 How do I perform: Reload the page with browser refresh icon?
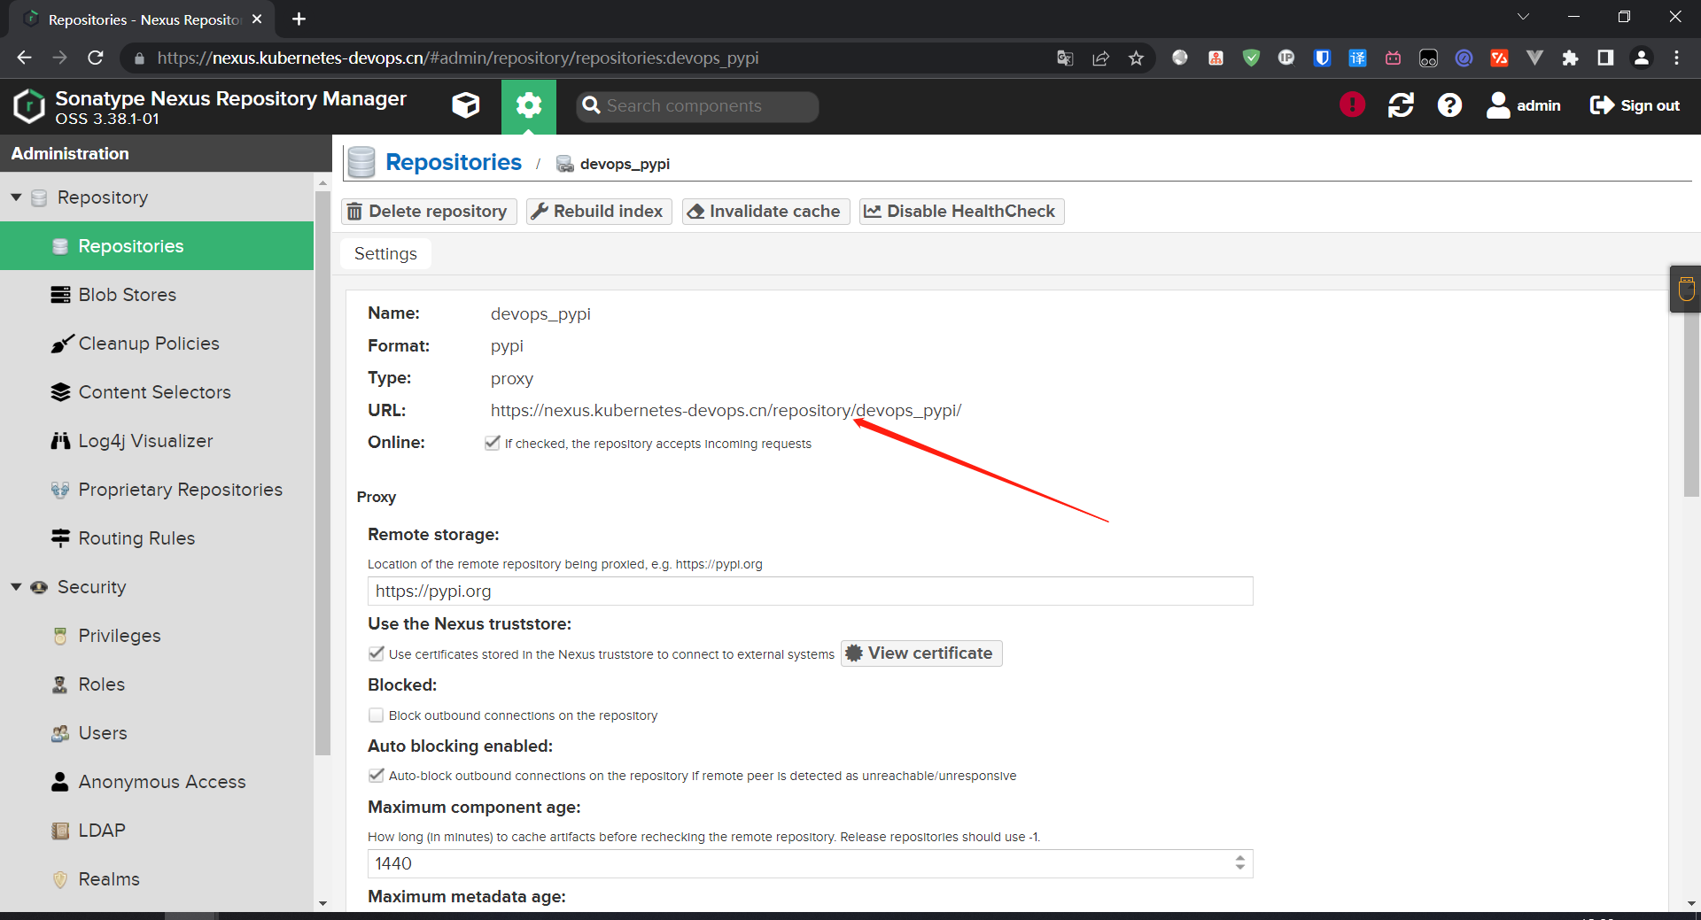click(x=96, y=58)
